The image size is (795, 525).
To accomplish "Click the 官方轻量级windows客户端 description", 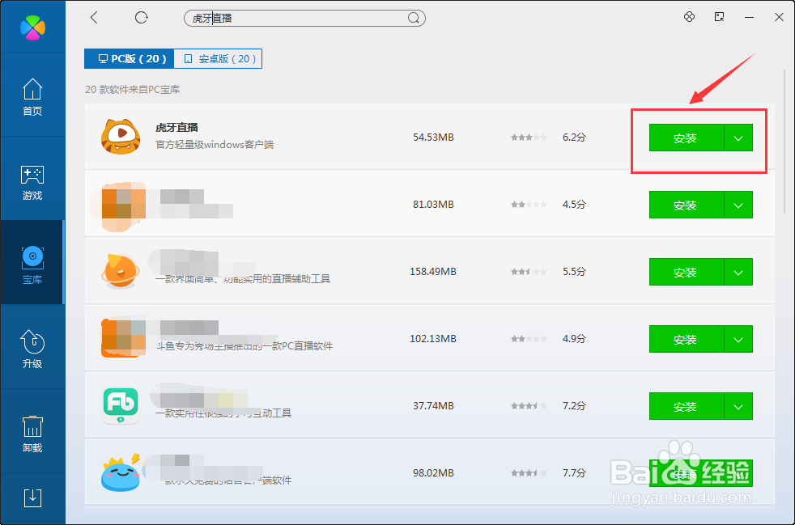I will [215, 145].
